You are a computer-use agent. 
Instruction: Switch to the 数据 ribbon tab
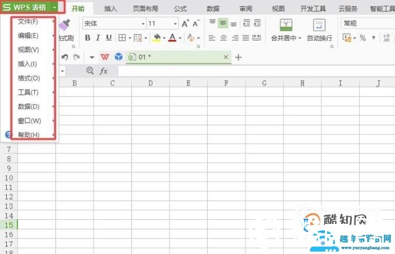click(213, 9)
